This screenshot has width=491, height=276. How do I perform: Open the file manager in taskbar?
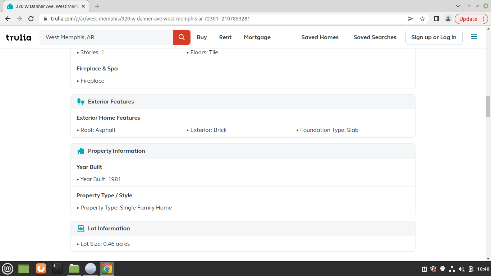[74, 268]
